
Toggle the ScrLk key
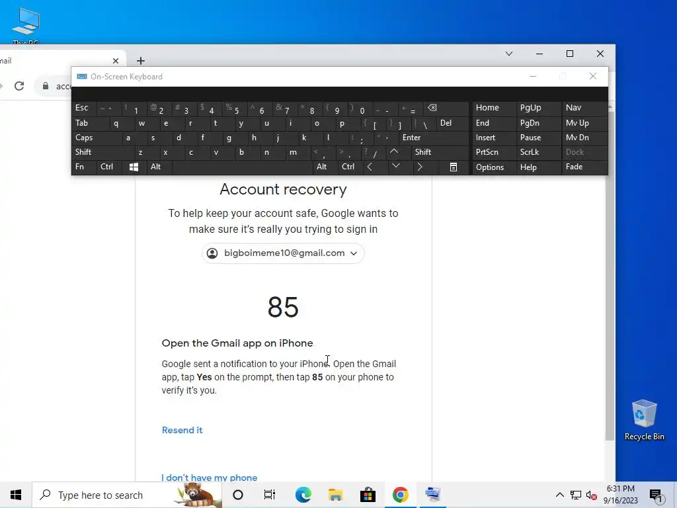click(x=539, y=152)
